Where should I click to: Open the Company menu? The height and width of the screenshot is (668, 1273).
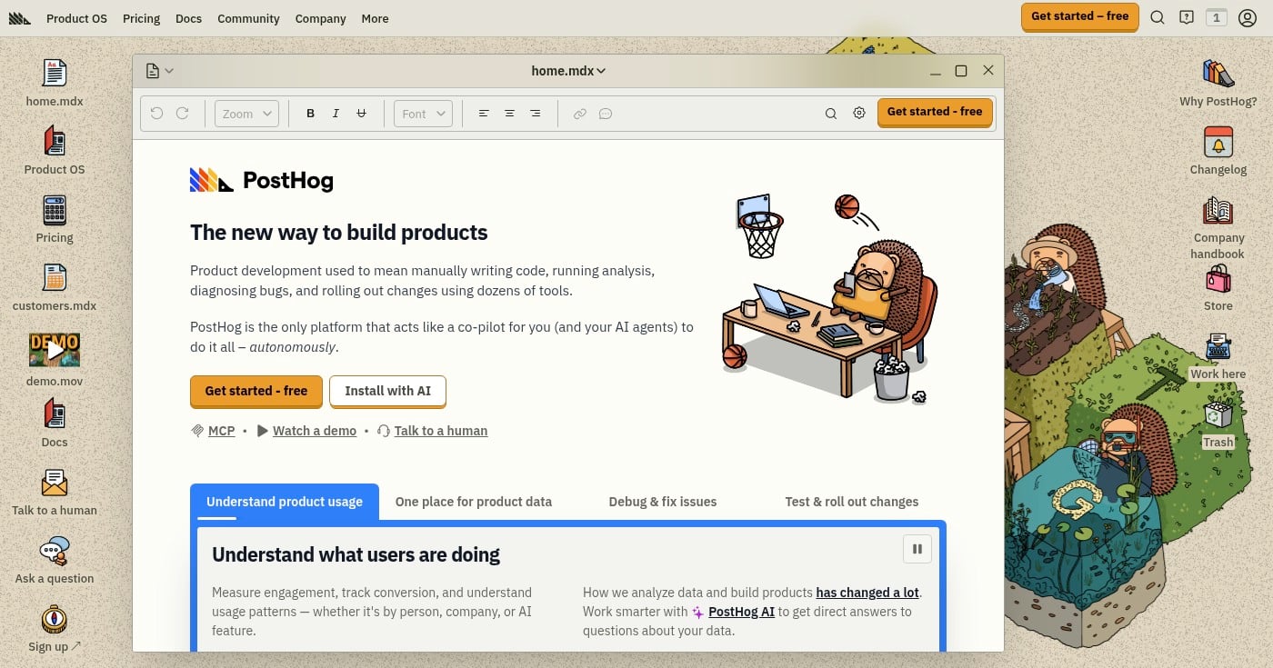point(320,18)
